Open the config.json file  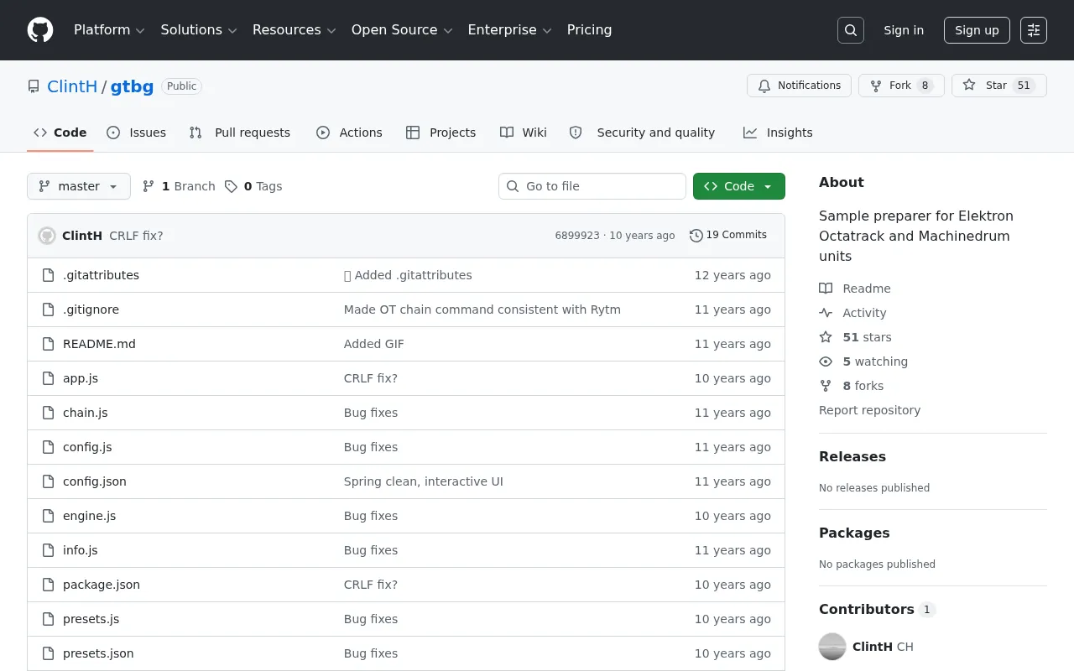coord(95,481)
